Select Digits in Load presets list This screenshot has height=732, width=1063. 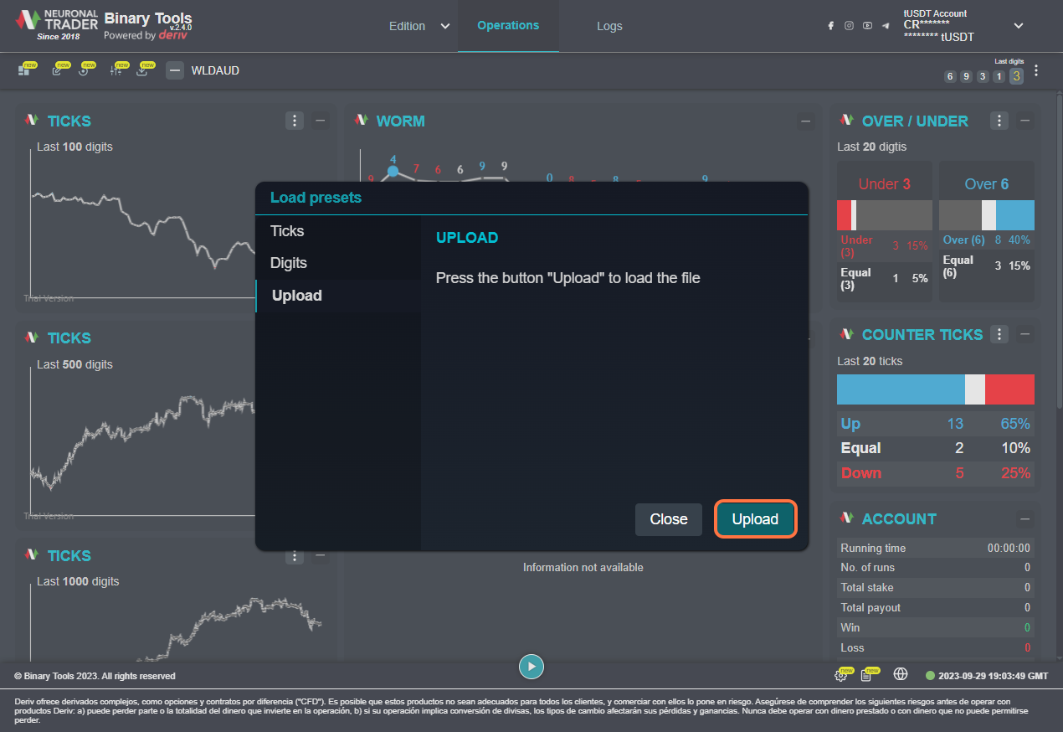click(x=289, y=263)
